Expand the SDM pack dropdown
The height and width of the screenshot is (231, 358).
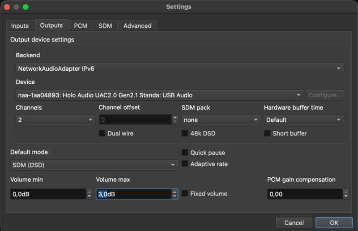click(221, 120)
